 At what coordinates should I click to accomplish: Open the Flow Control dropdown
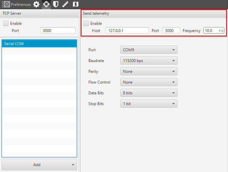(149, 82)
